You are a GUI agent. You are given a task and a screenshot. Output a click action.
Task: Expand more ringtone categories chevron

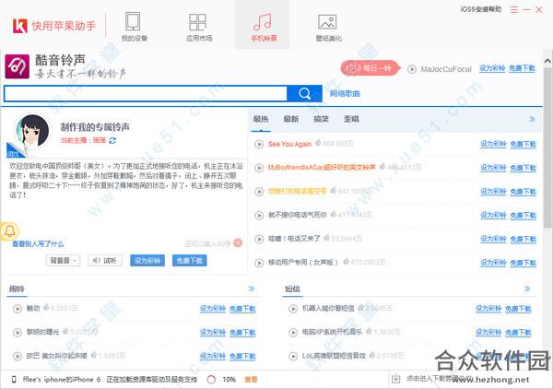point(532,119)
